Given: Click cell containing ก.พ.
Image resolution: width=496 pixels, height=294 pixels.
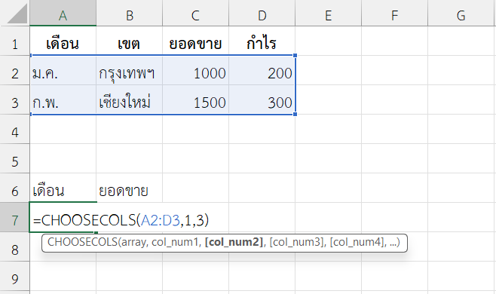Looking at the screenshot, I should pos(63,100).
